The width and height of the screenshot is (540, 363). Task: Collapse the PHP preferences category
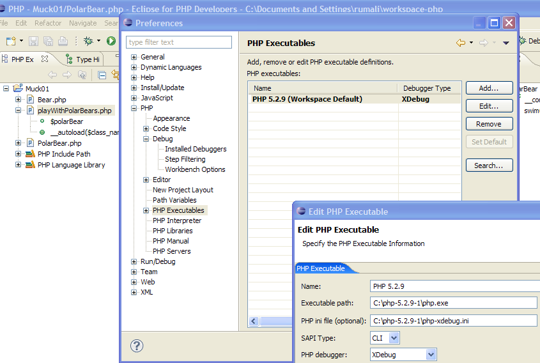(x=134, y=108)
